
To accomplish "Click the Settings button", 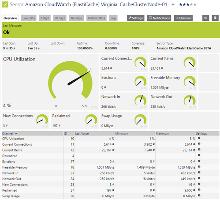I will click(136, 18).
